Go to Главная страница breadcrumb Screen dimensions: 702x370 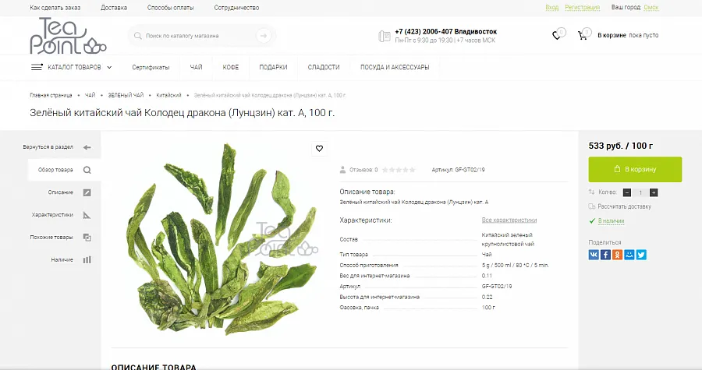[x=51, y=95]
